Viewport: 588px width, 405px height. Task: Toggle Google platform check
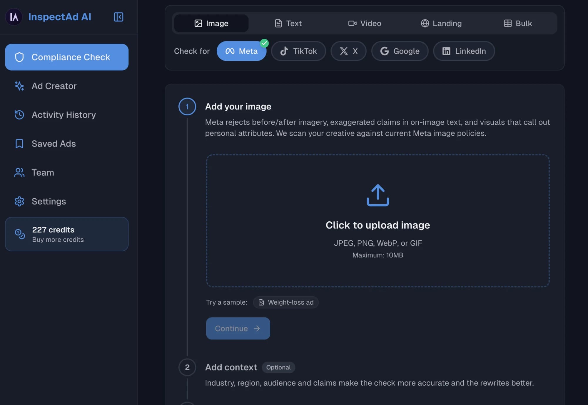tap(400, 51)
